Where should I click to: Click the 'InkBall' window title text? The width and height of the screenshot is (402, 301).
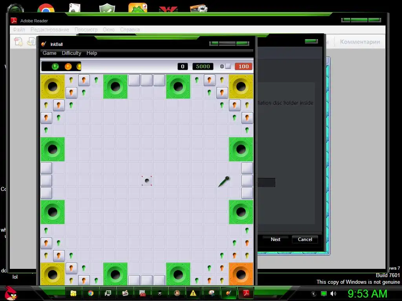click(x=57, y=44)
